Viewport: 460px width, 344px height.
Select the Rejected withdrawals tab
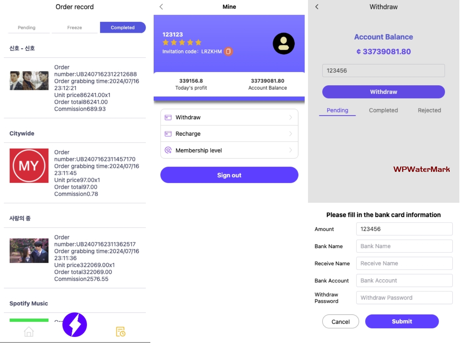coord(429,110)
